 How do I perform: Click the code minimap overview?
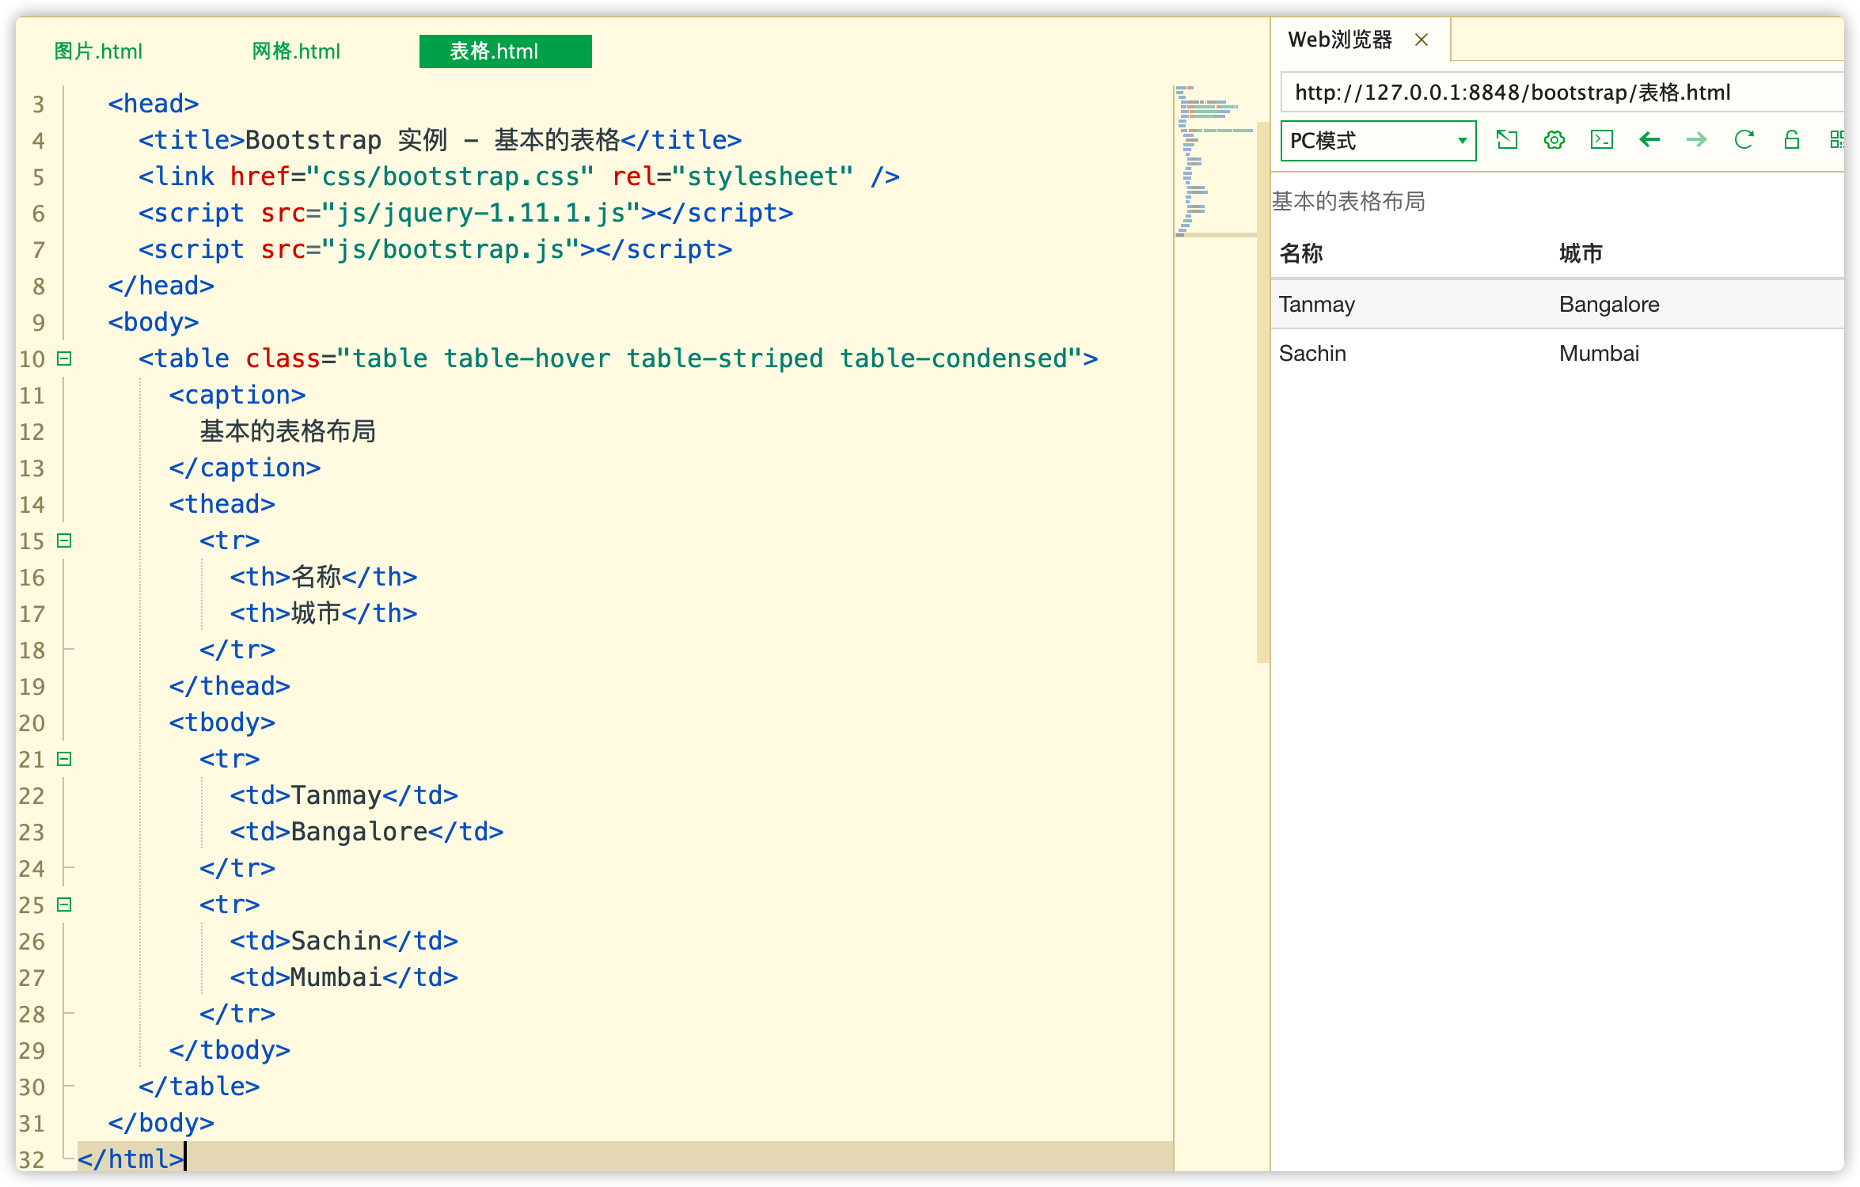[1214, 161]
